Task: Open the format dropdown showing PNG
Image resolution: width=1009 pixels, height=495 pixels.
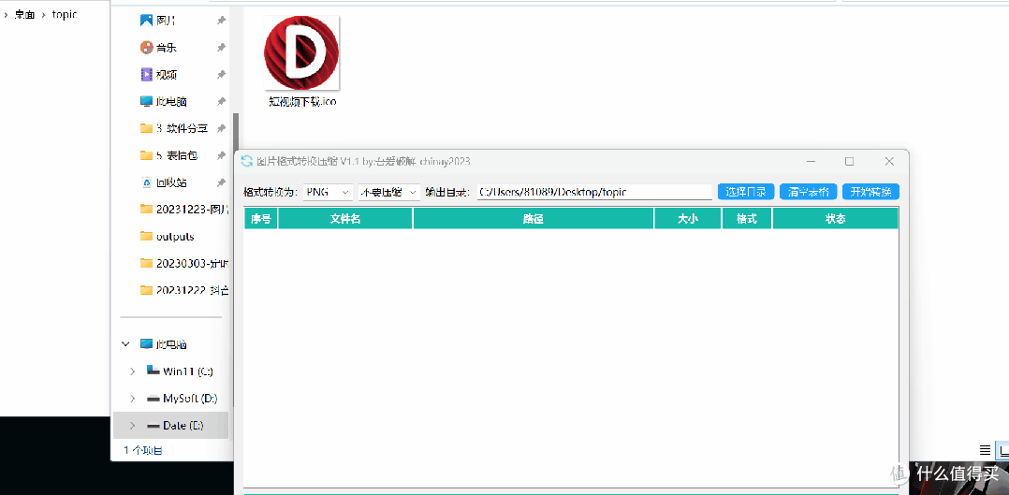Action: coord(329,192)
